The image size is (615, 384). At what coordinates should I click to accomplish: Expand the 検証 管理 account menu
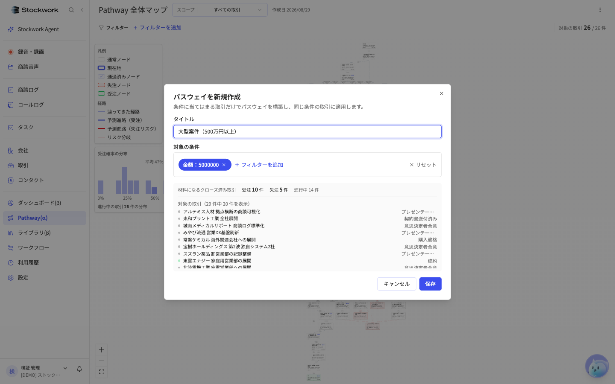pyautogui.click(x=65, y=368)
